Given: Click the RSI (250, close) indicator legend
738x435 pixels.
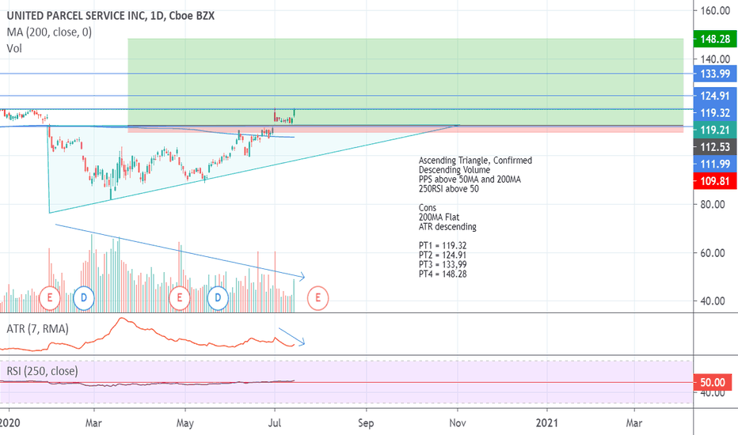Looking at the screenshot, I should (x=42, y=371).
